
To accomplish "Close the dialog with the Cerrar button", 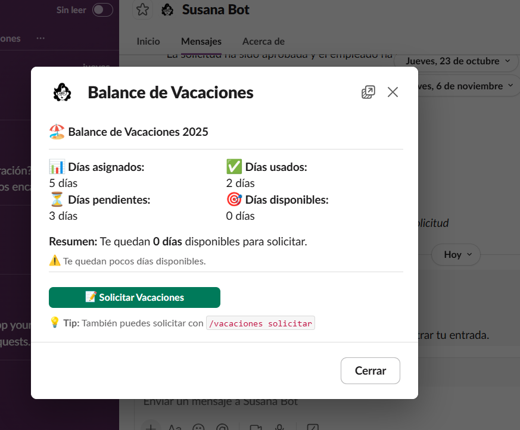I will tap(370, 370).
